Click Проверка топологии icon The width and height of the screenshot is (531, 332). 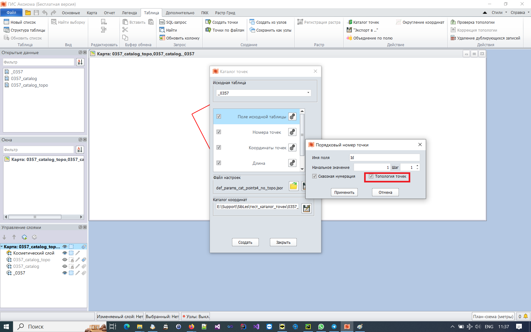coord(453,22)
